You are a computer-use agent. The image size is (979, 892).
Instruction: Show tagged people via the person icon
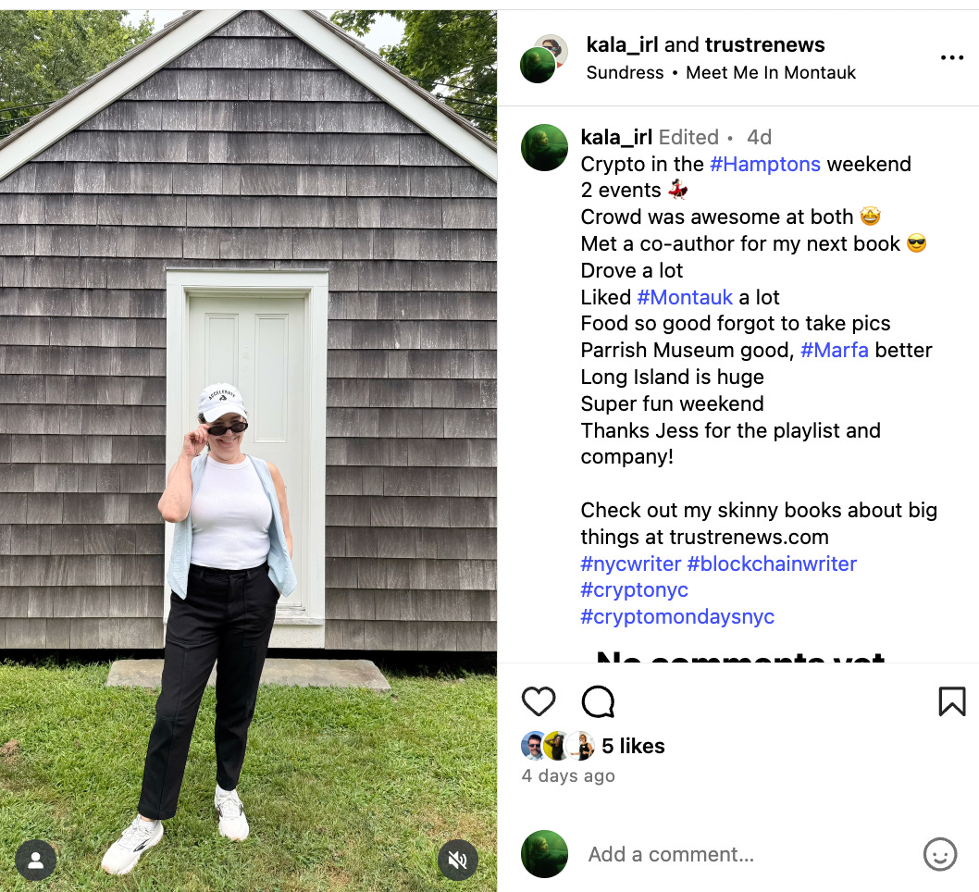35,861
